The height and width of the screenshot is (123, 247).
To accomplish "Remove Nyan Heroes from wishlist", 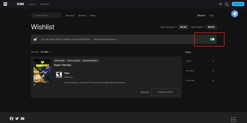I will [145, 92].
